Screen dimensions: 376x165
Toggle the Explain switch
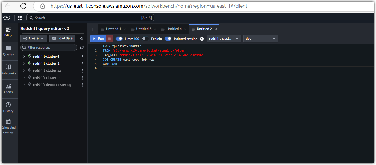click(145, 39)
